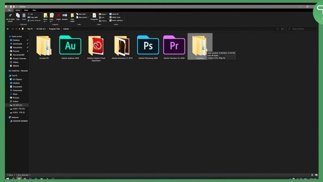Click the Edit command in Open group
323x182 pixels.
click(102, 18)
